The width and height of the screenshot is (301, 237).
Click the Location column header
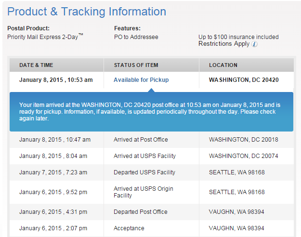coord(223,65)
